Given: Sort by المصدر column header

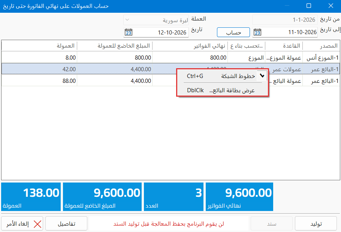Looking at the screenshot, I should click(321, 46).
